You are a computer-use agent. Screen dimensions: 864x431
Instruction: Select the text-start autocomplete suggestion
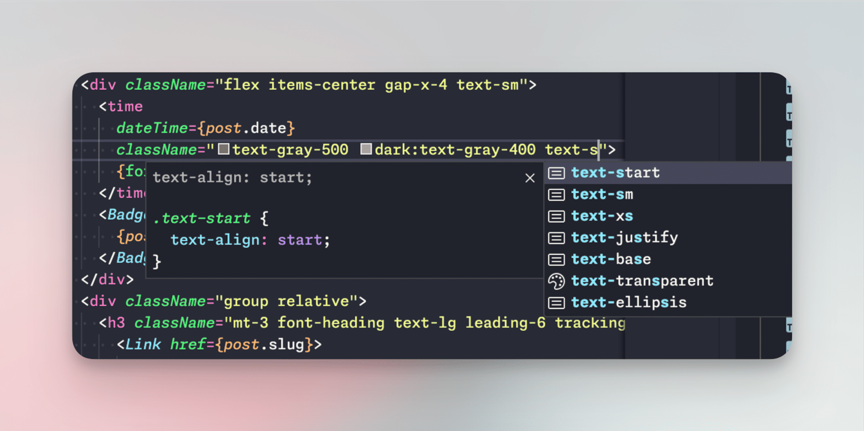click(668, 173)
